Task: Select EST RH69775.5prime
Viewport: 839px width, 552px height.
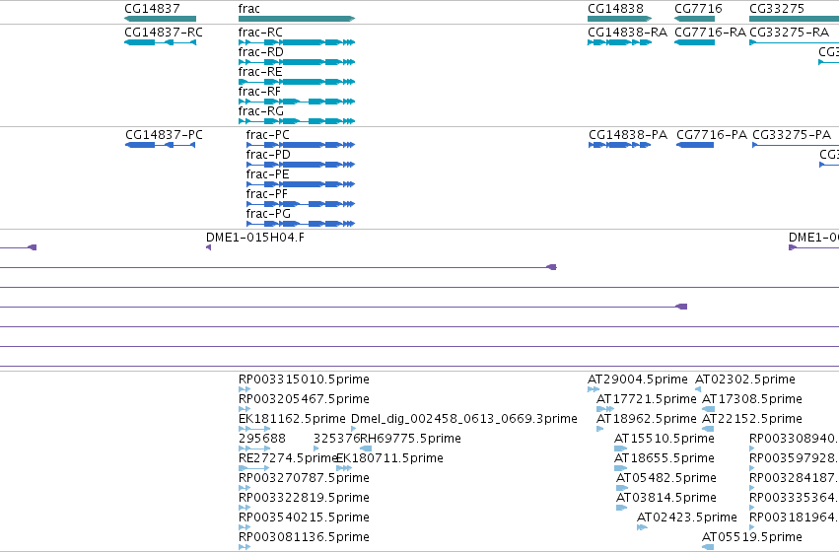Action: click(x=366, y=448)
